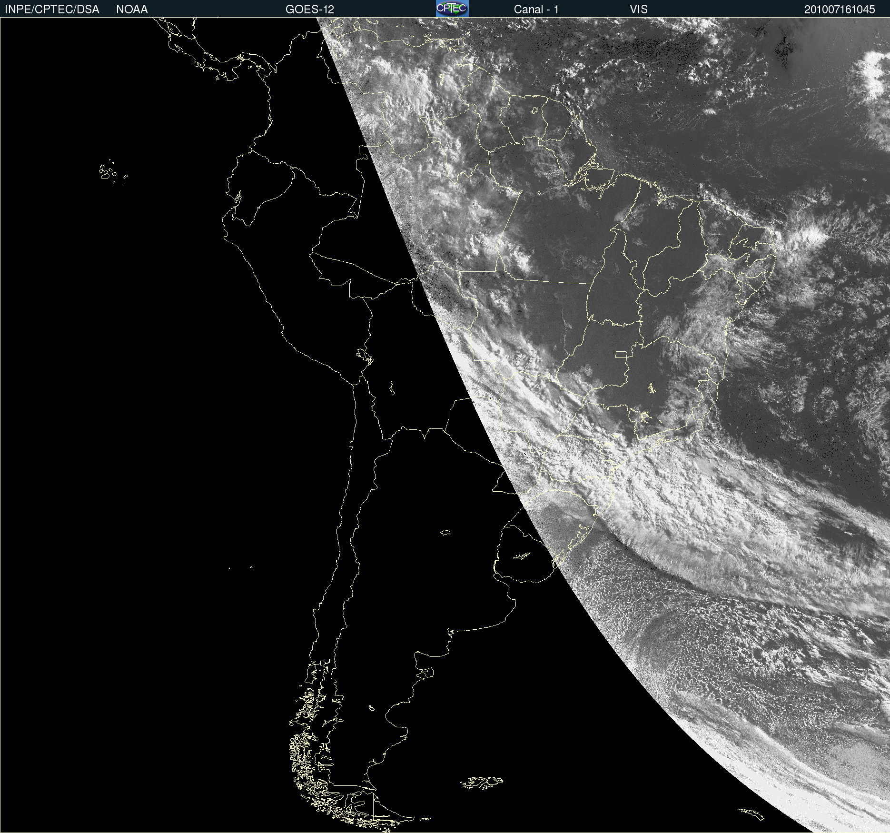Click the Galapagos Islands outline

click(113, 171)
